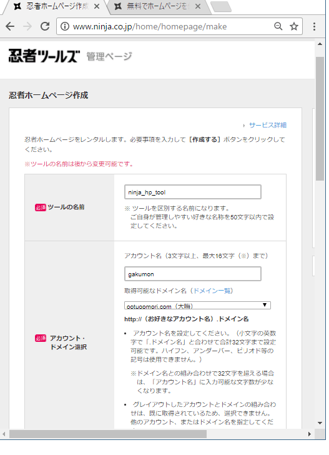Viewport: 329px width, 455px height.
Task: Click the ツールの名前 input field
Action: pos(193,192)
